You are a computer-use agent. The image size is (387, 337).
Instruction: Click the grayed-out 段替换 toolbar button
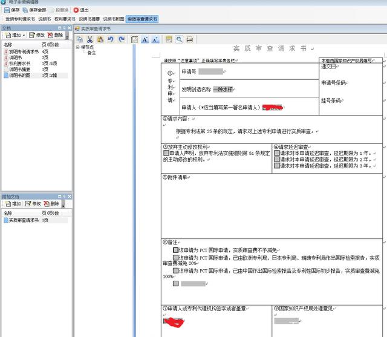[59, 10]
